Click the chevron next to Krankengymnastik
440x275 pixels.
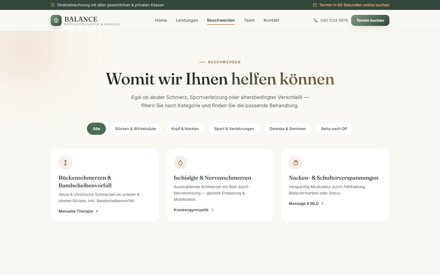click(x=212, y=210)
